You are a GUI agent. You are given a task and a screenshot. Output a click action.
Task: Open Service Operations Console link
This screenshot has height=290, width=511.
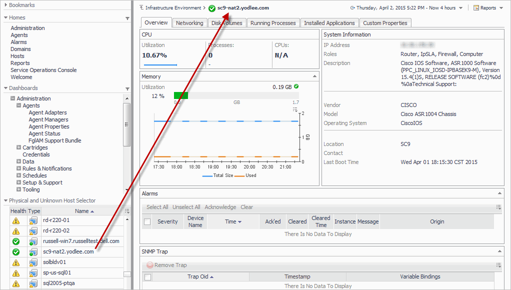(x=43, y=70)
